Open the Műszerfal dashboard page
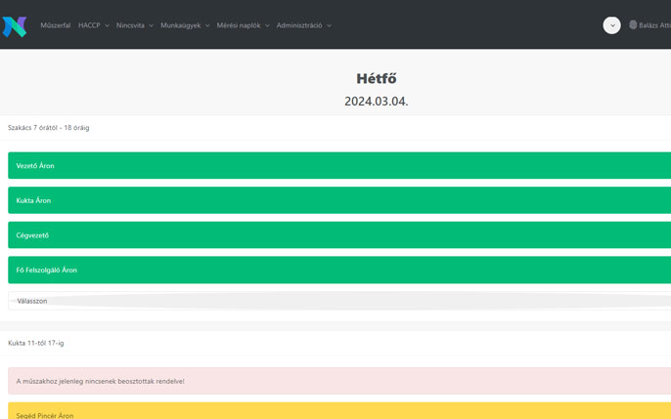The width and height of the screenshot is (671, 419). coord(55,25)
